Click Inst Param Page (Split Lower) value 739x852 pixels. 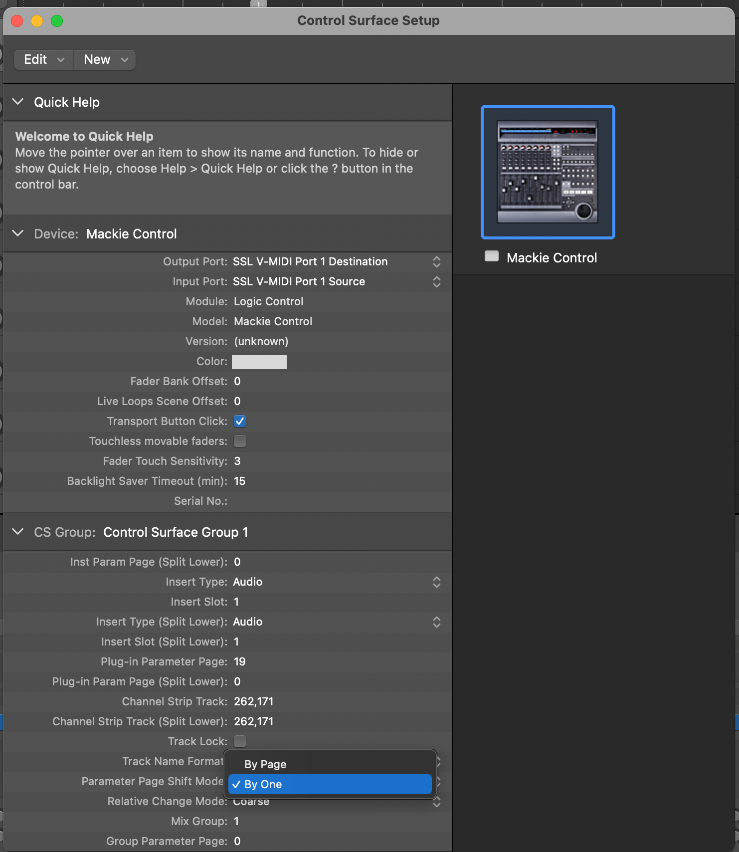[x=237, y=562]
